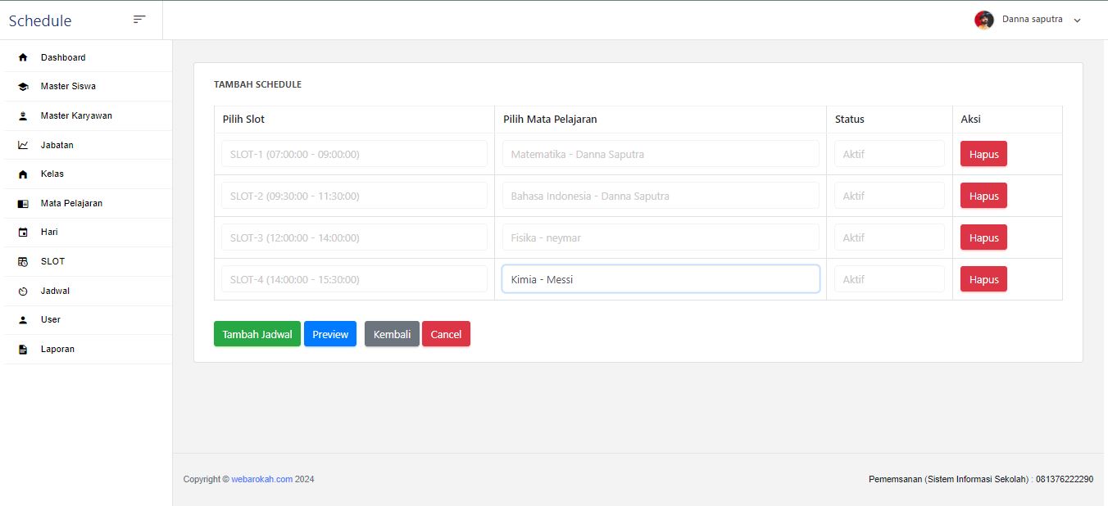Click the Laporan document icon
The width and height of the screenshot is (1108, 506).
23,350
